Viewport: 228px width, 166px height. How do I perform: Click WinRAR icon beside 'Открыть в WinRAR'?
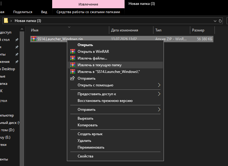coord(73,52)
